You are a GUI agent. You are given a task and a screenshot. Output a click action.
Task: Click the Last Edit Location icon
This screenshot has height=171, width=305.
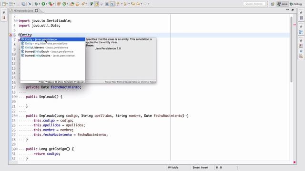pyautogui.click(x=133, y=4)
